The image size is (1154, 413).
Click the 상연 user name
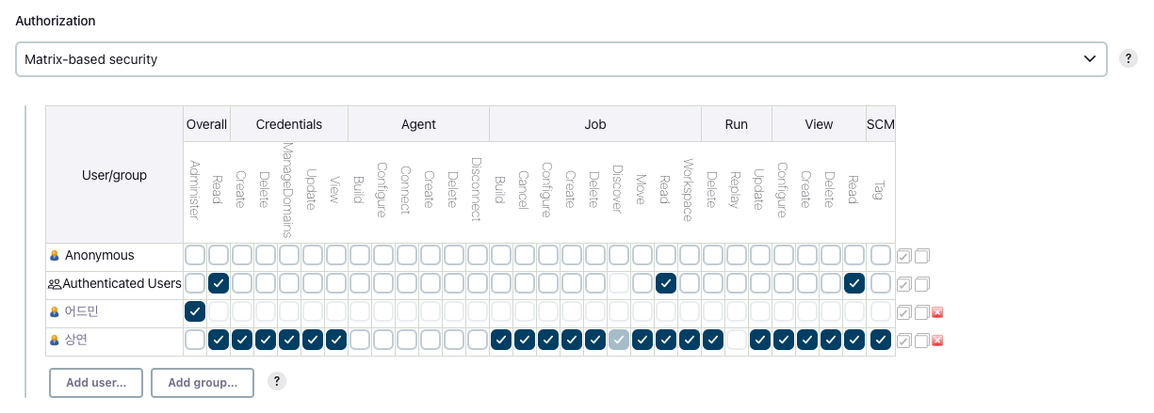(x=76, y=340)
